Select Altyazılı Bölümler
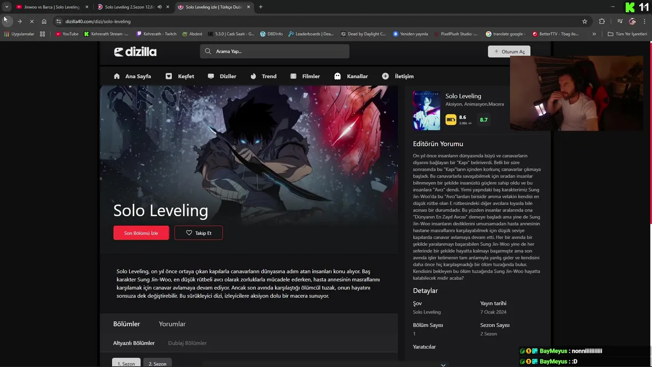The image size is (652, 367). 134,343
